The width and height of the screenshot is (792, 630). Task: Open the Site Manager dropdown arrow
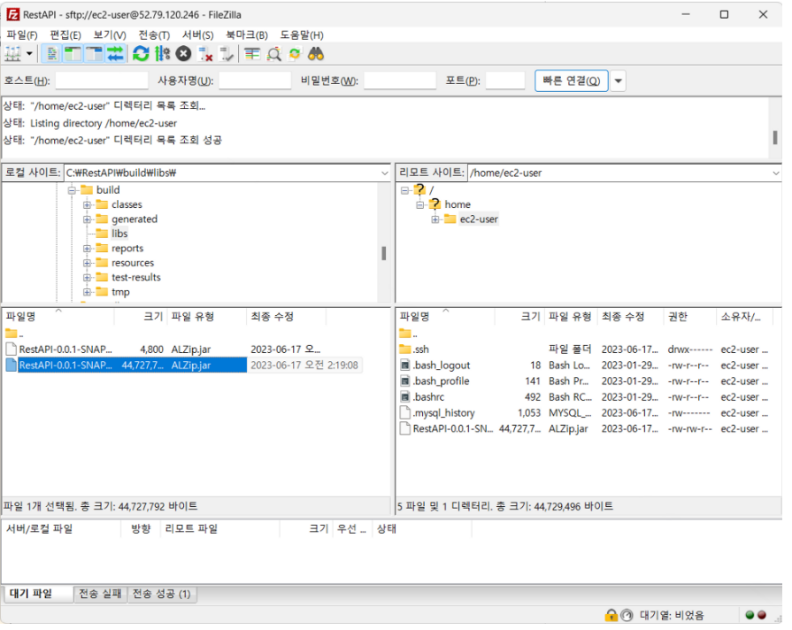tap(29, 54)
